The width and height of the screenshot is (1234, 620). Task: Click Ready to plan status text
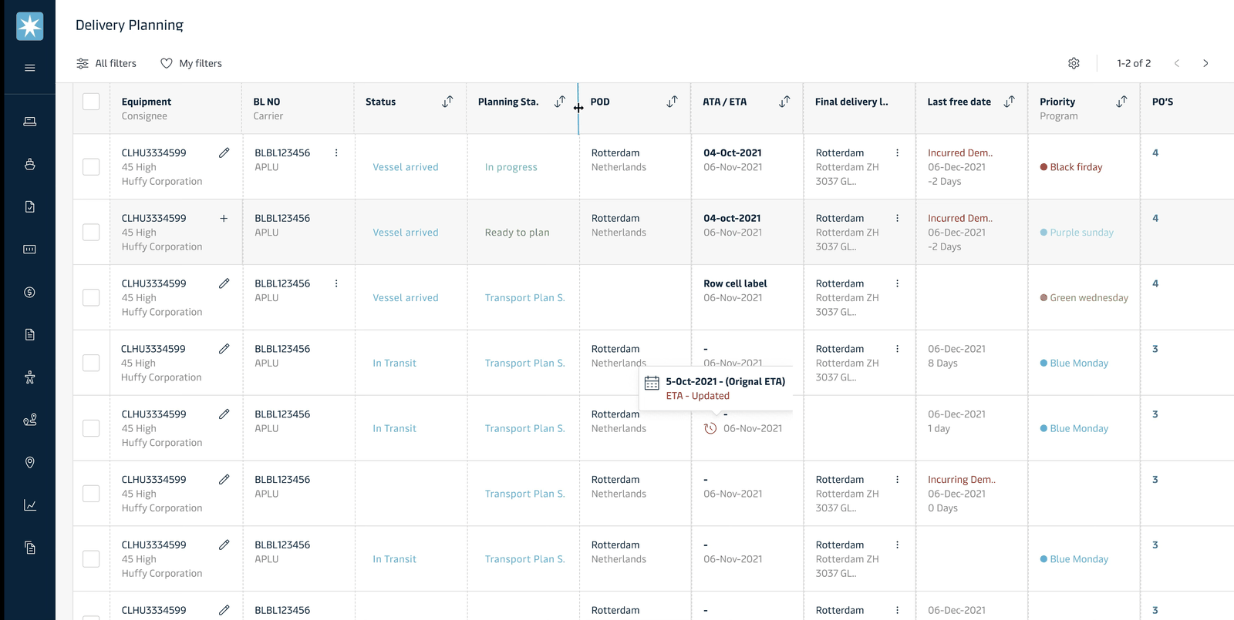[x=518, y=233]
